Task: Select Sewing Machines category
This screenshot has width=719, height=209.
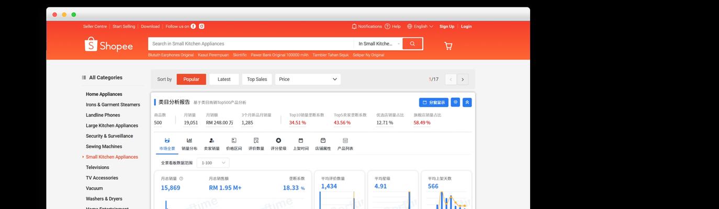Action: point(104,146)
